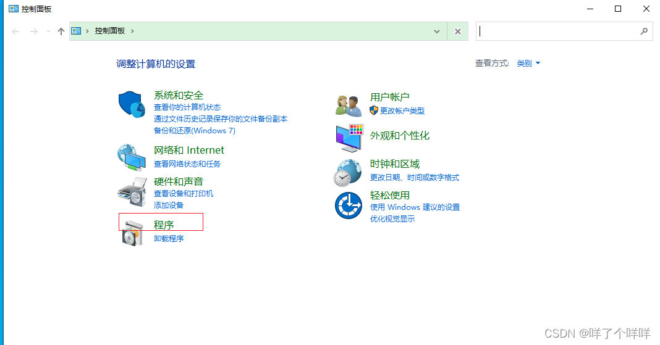Open the Clock and Region globe icon
660x345 pixels.
(348, 173)
